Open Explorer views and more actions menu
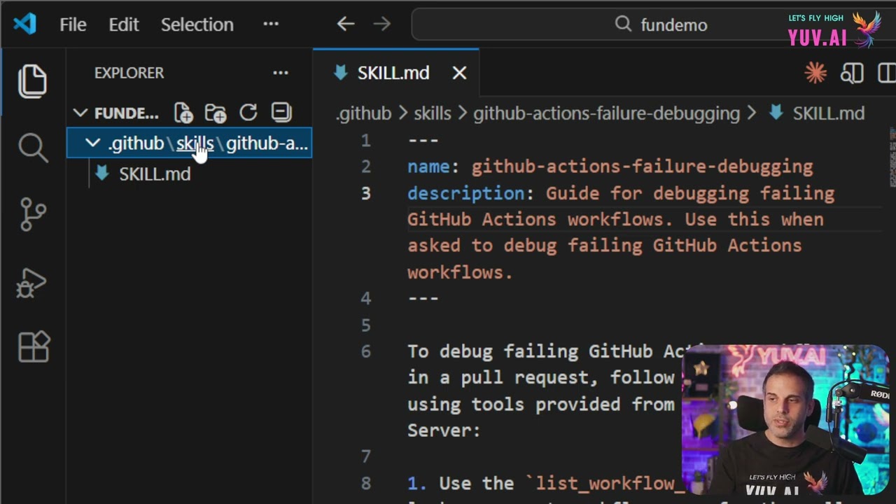This screenshot has width=896, height=504. tap(281, 73)
